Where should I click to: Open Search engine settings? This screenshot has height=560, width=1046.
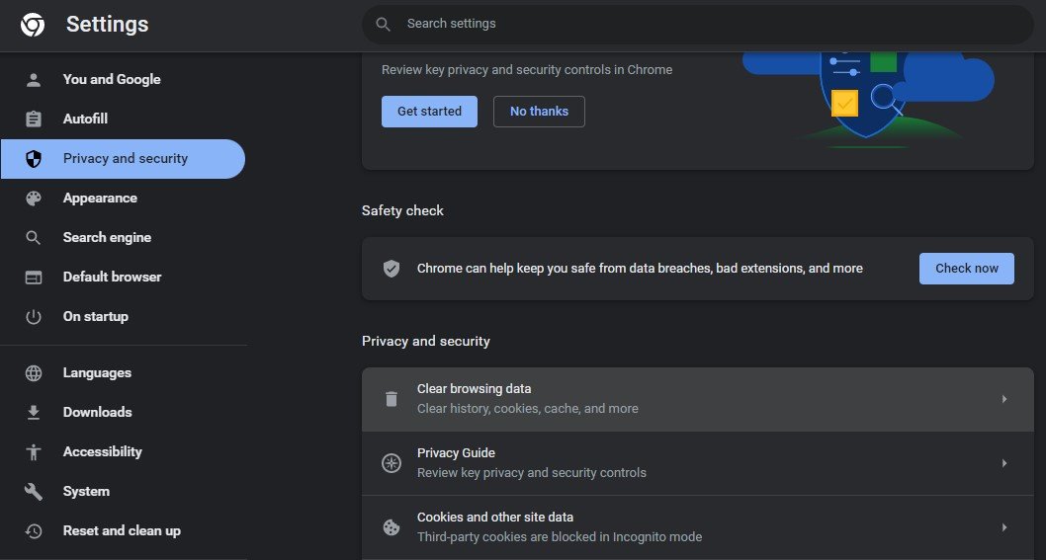123,237
